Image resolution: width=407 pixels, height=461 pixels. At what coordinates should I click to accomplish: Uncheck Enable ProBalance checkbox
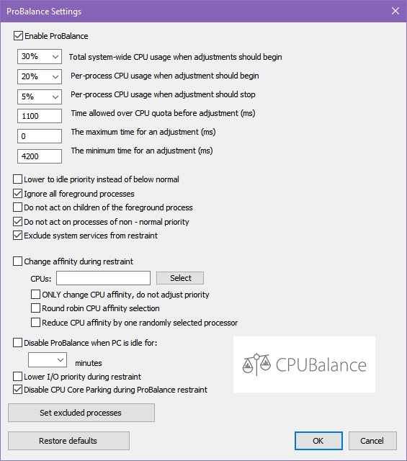click(x=18, y=36)
